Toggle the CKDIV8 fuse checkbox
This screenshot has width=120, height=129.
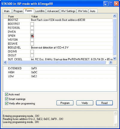[32, 52]
